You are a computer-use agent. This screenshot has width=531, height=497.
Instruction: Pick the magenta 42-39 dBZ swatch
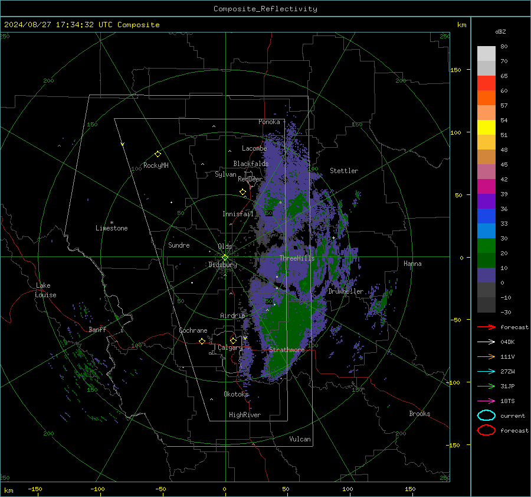pos(486,187)
